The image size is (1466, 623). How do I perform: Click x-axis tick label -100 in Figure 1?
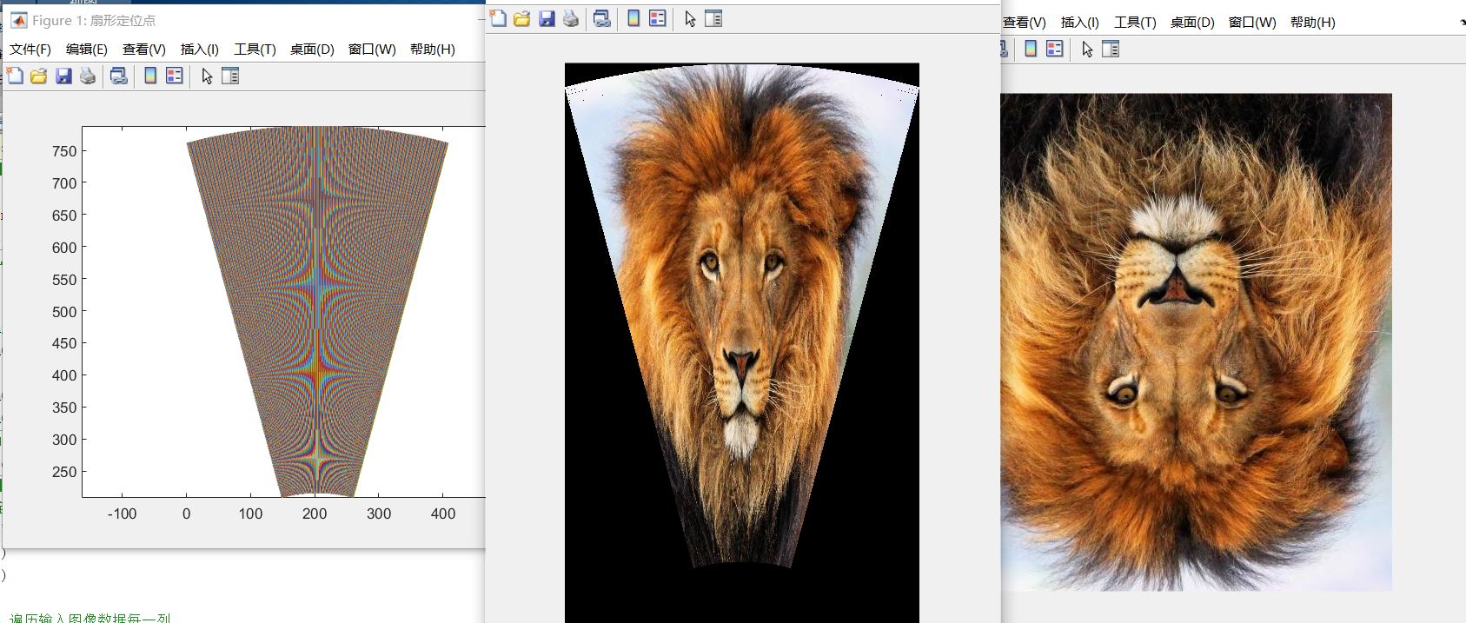(x=122, y=514)
